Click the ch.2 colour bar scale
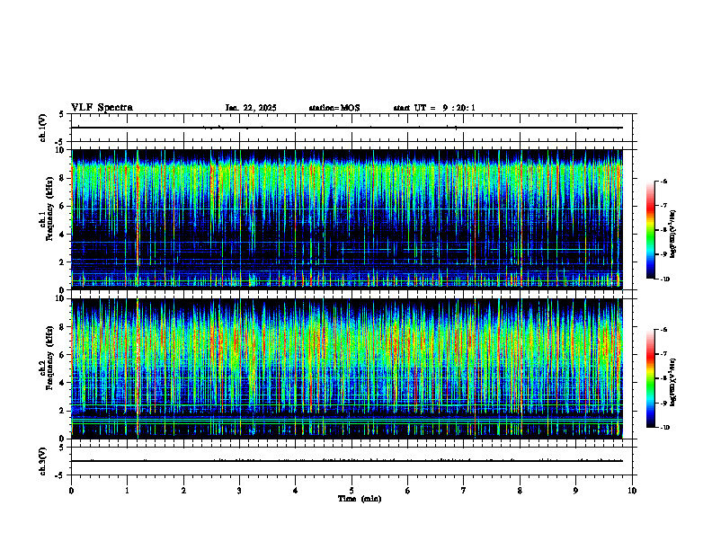The image size is (712, 550). [651, 378]
